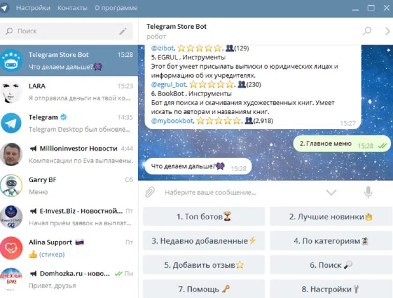Click the Что делаем дальше? message bubble

click(x=198, y=166)
